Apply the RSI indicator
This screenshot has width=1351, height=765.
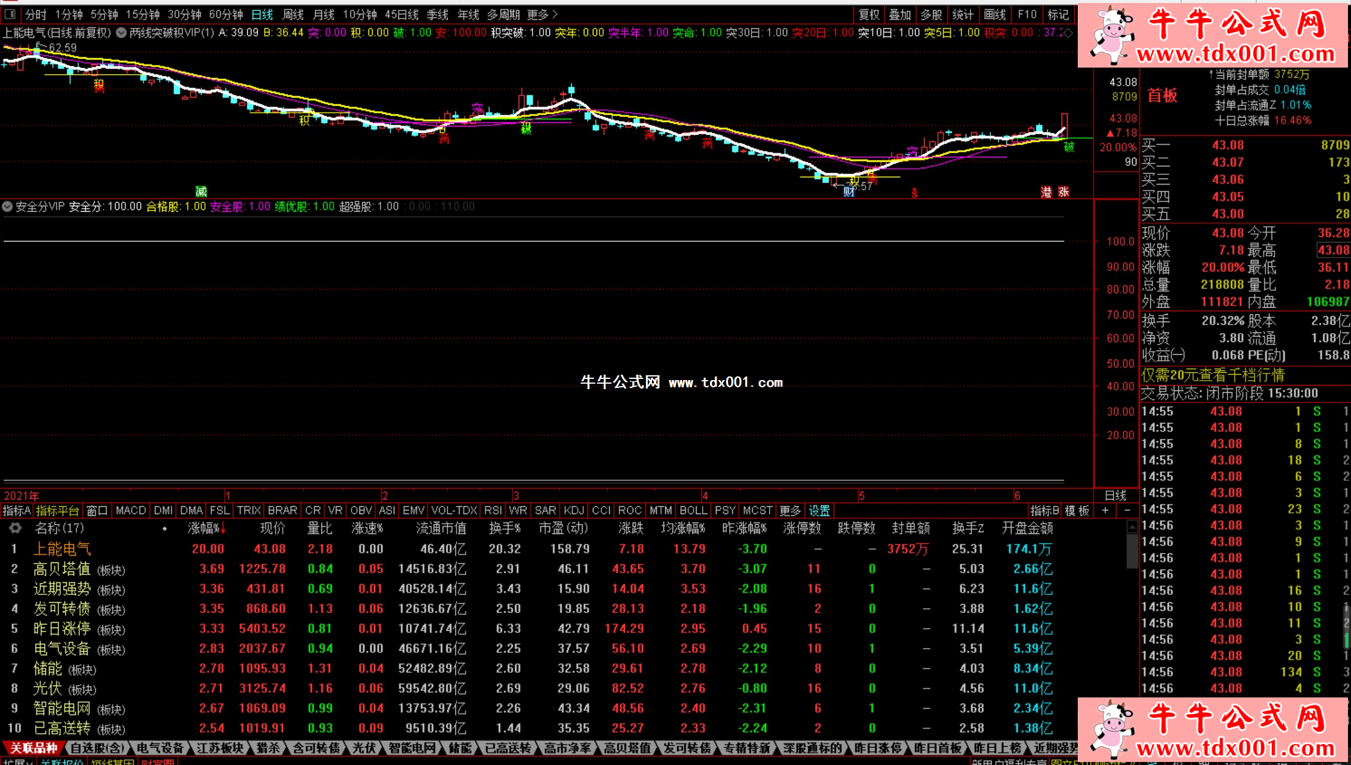(493, 510)
